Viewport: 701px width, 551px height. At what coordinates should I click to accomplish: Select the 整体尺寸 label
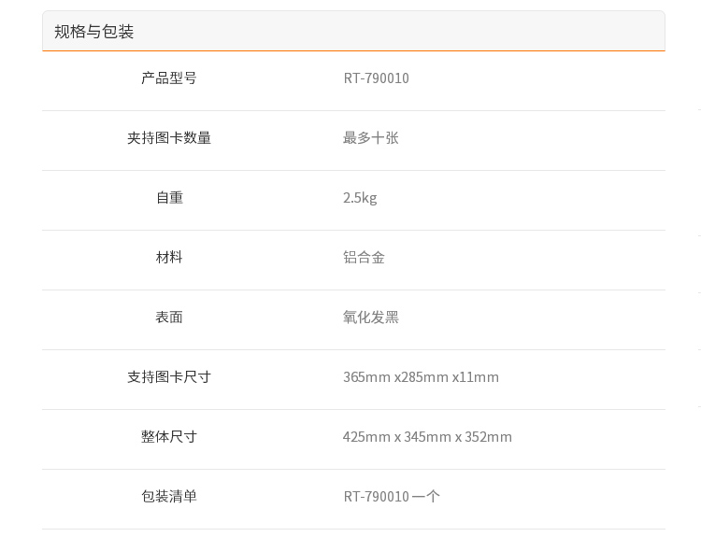tap(169, 437)
